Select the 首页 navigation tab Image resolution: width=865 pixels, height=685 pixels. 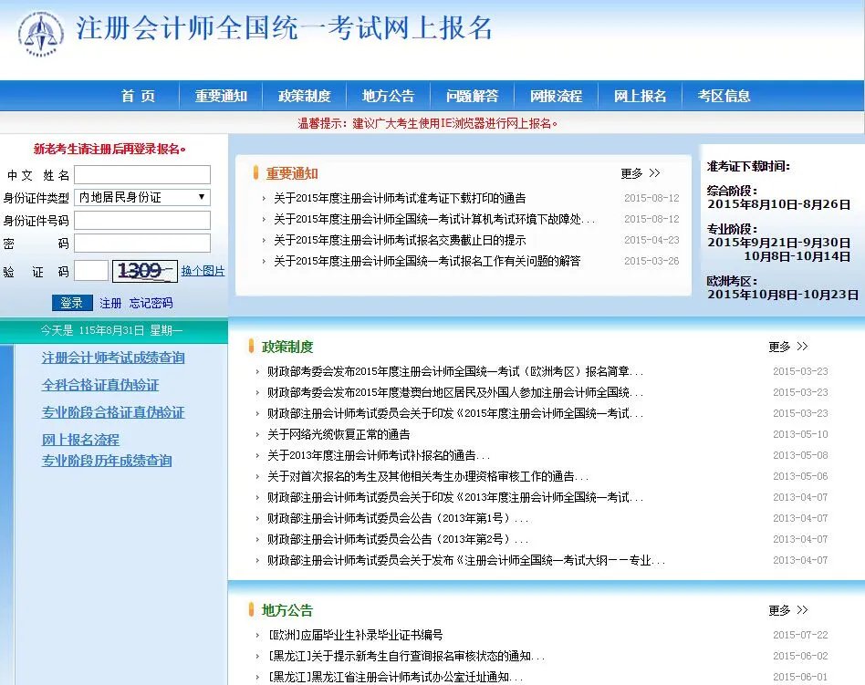[x=138, y=95]
